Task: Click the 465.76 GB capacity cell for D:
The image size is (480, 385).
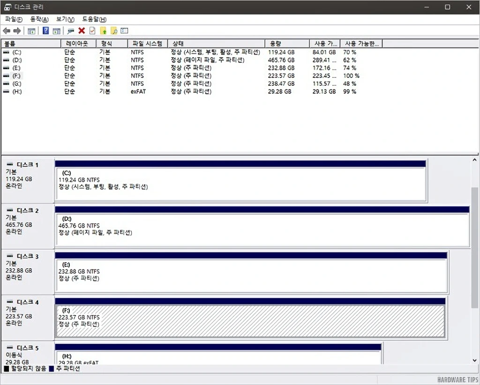Action: click(x=281, y=60)
